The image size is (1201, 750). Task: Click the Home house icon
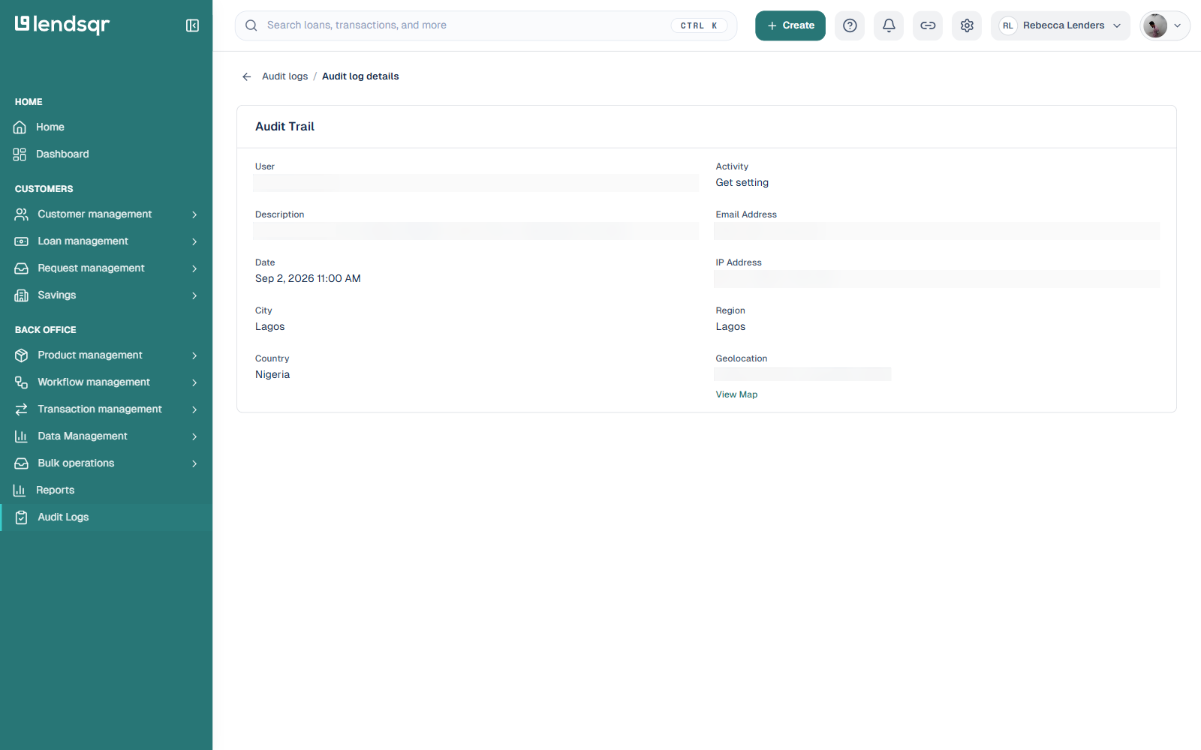click(20, 127)
